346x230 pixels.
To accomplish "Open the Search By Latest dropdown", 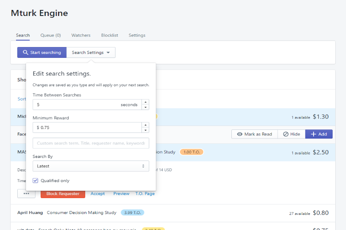I will pos(91,166).
